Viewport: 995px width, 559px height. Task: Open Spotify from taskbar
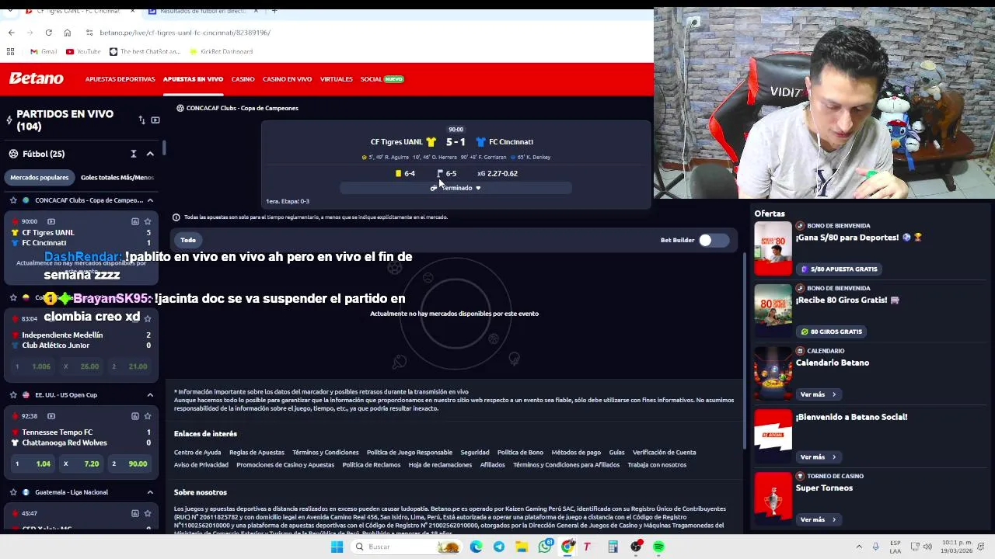coord(658,547)
